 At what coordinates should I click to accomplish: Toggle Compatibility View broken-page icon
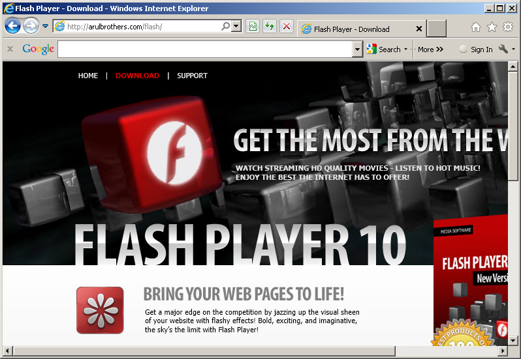click(x=253, y=26)
